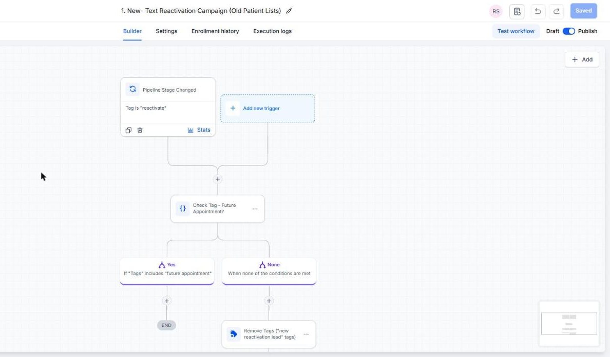Add step under the Yes branch

(167, 301)
